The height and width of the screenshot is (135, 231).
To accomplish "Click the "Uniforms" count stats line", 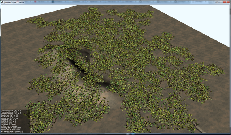I will point(9,126).
